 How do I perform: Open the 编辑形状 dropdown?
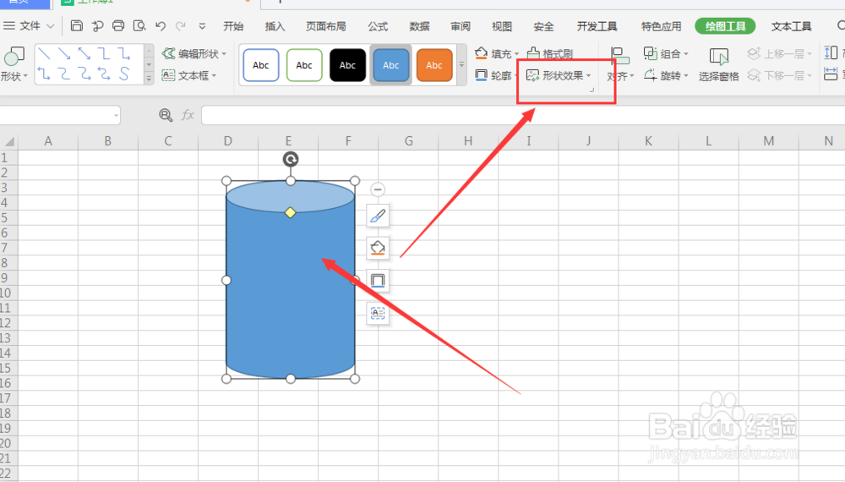[x=194, y=54]
